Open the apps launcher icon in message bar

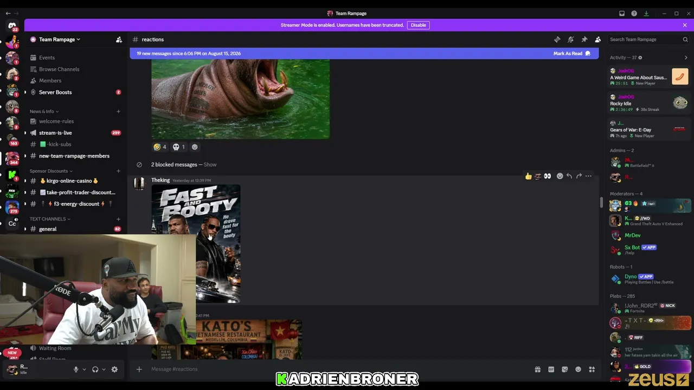point(592,369)
